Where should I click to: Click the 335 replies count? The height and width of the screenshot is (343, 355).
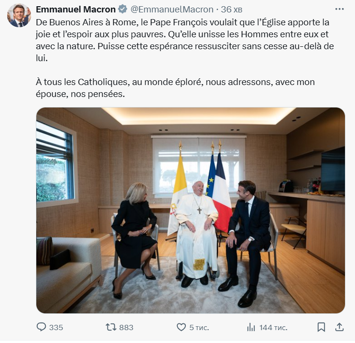[56, 327]
